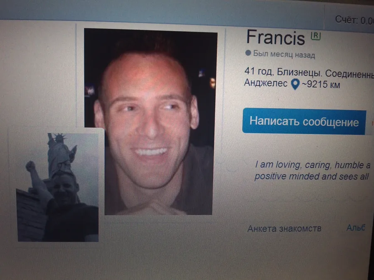Open the Statue of Liberty thumbnail photo

57,187
